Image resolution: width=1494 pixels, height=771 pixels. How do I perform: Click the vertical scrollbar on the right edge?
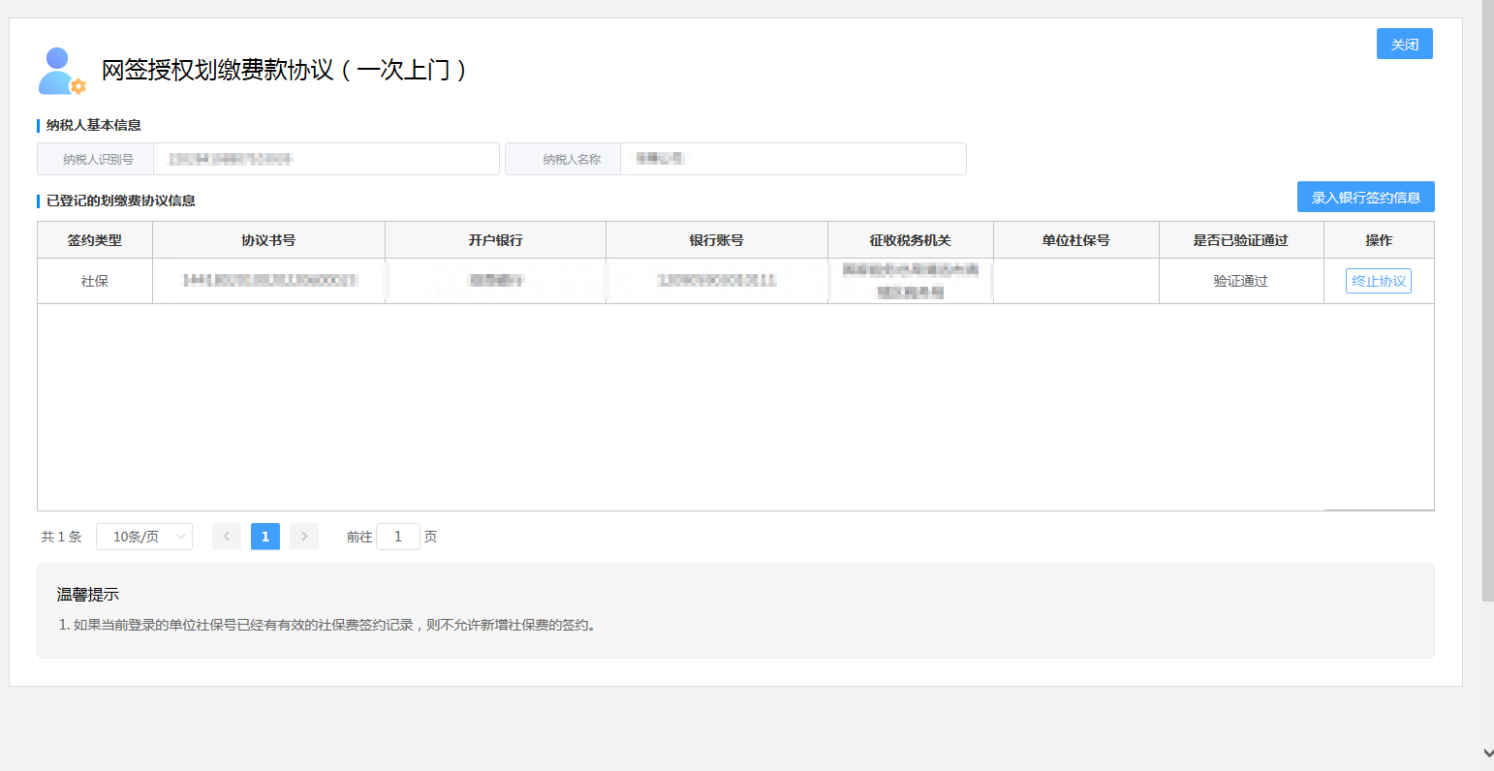click(x=1487, y=291)
